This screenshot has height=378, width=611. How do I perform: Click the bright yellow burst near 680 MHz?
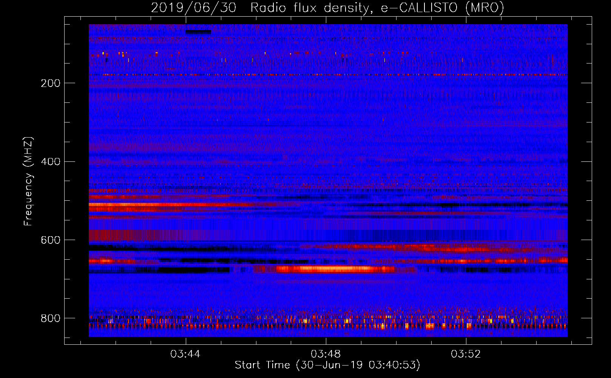click(335, 269)
